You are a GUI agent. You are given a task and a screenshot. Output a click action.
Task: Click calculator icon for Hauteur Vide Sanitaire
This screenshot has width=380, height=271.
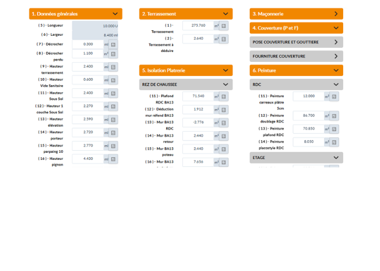click(113, 80)
